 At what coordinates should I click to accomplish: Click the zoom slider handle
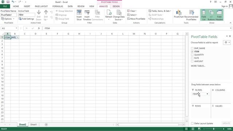[x=214, y=129]
